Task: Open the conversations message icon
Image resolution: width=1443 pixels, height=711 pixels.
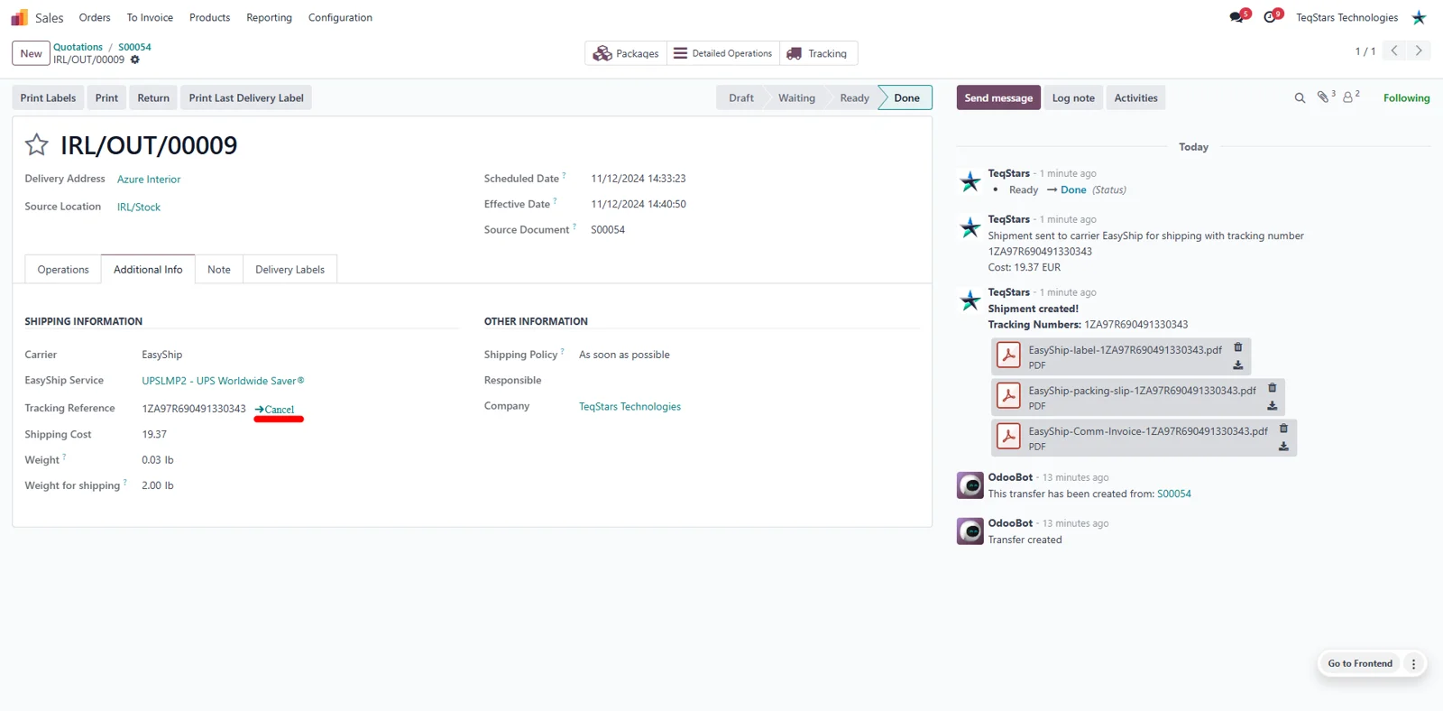Action: tap(1236, 17)
